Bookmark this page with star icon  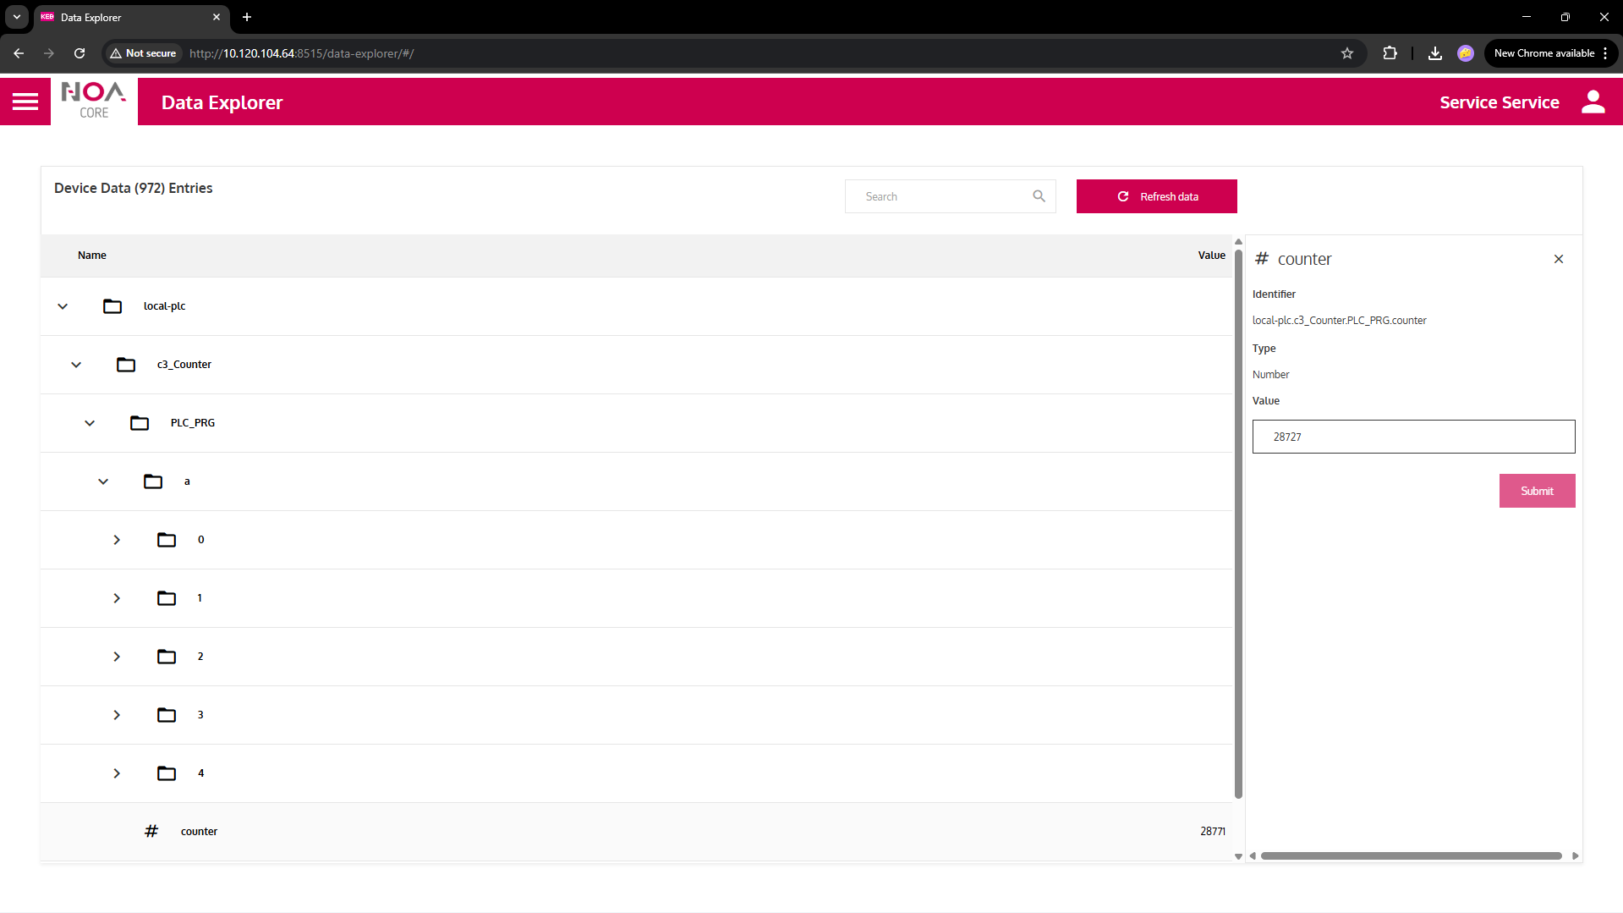[x=1347, y=53]
